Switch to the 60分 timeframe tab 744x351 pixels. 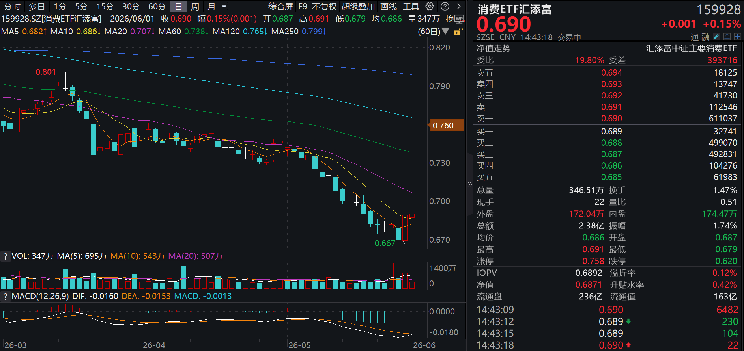tap(157, 6)
